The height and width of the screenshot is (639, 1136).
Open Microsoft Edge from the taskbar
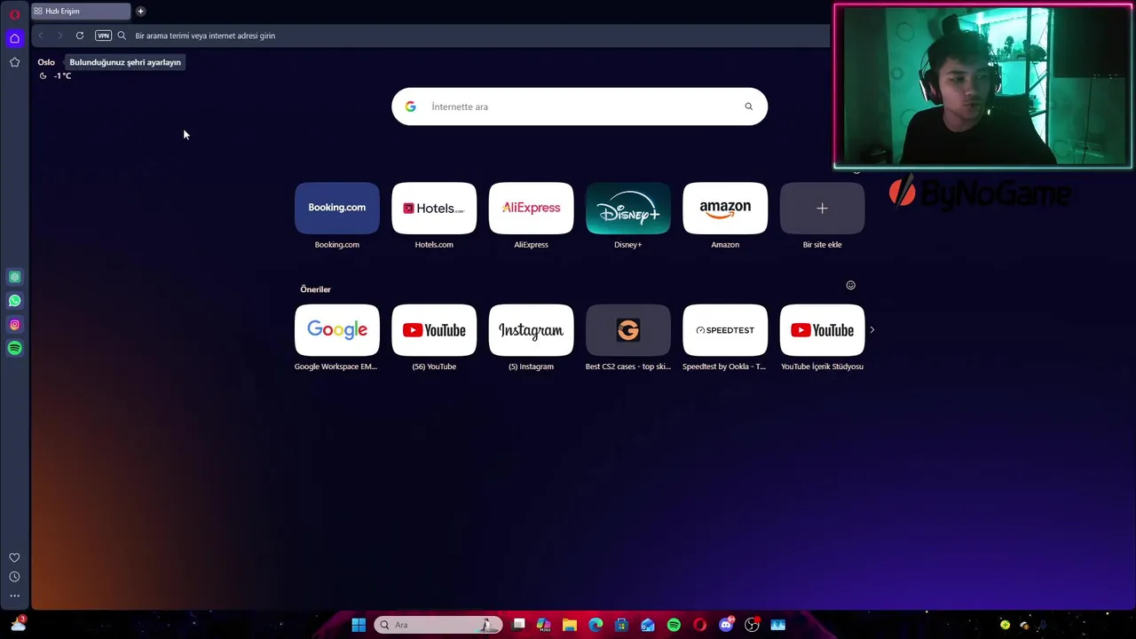coord(596,625)
